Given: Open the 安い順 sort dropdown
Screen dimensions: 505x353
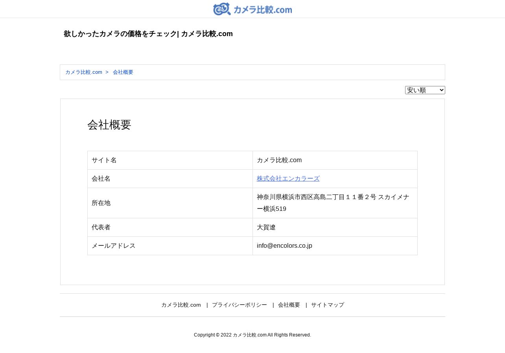Looking at the screenshot, I should click(425, 90).
